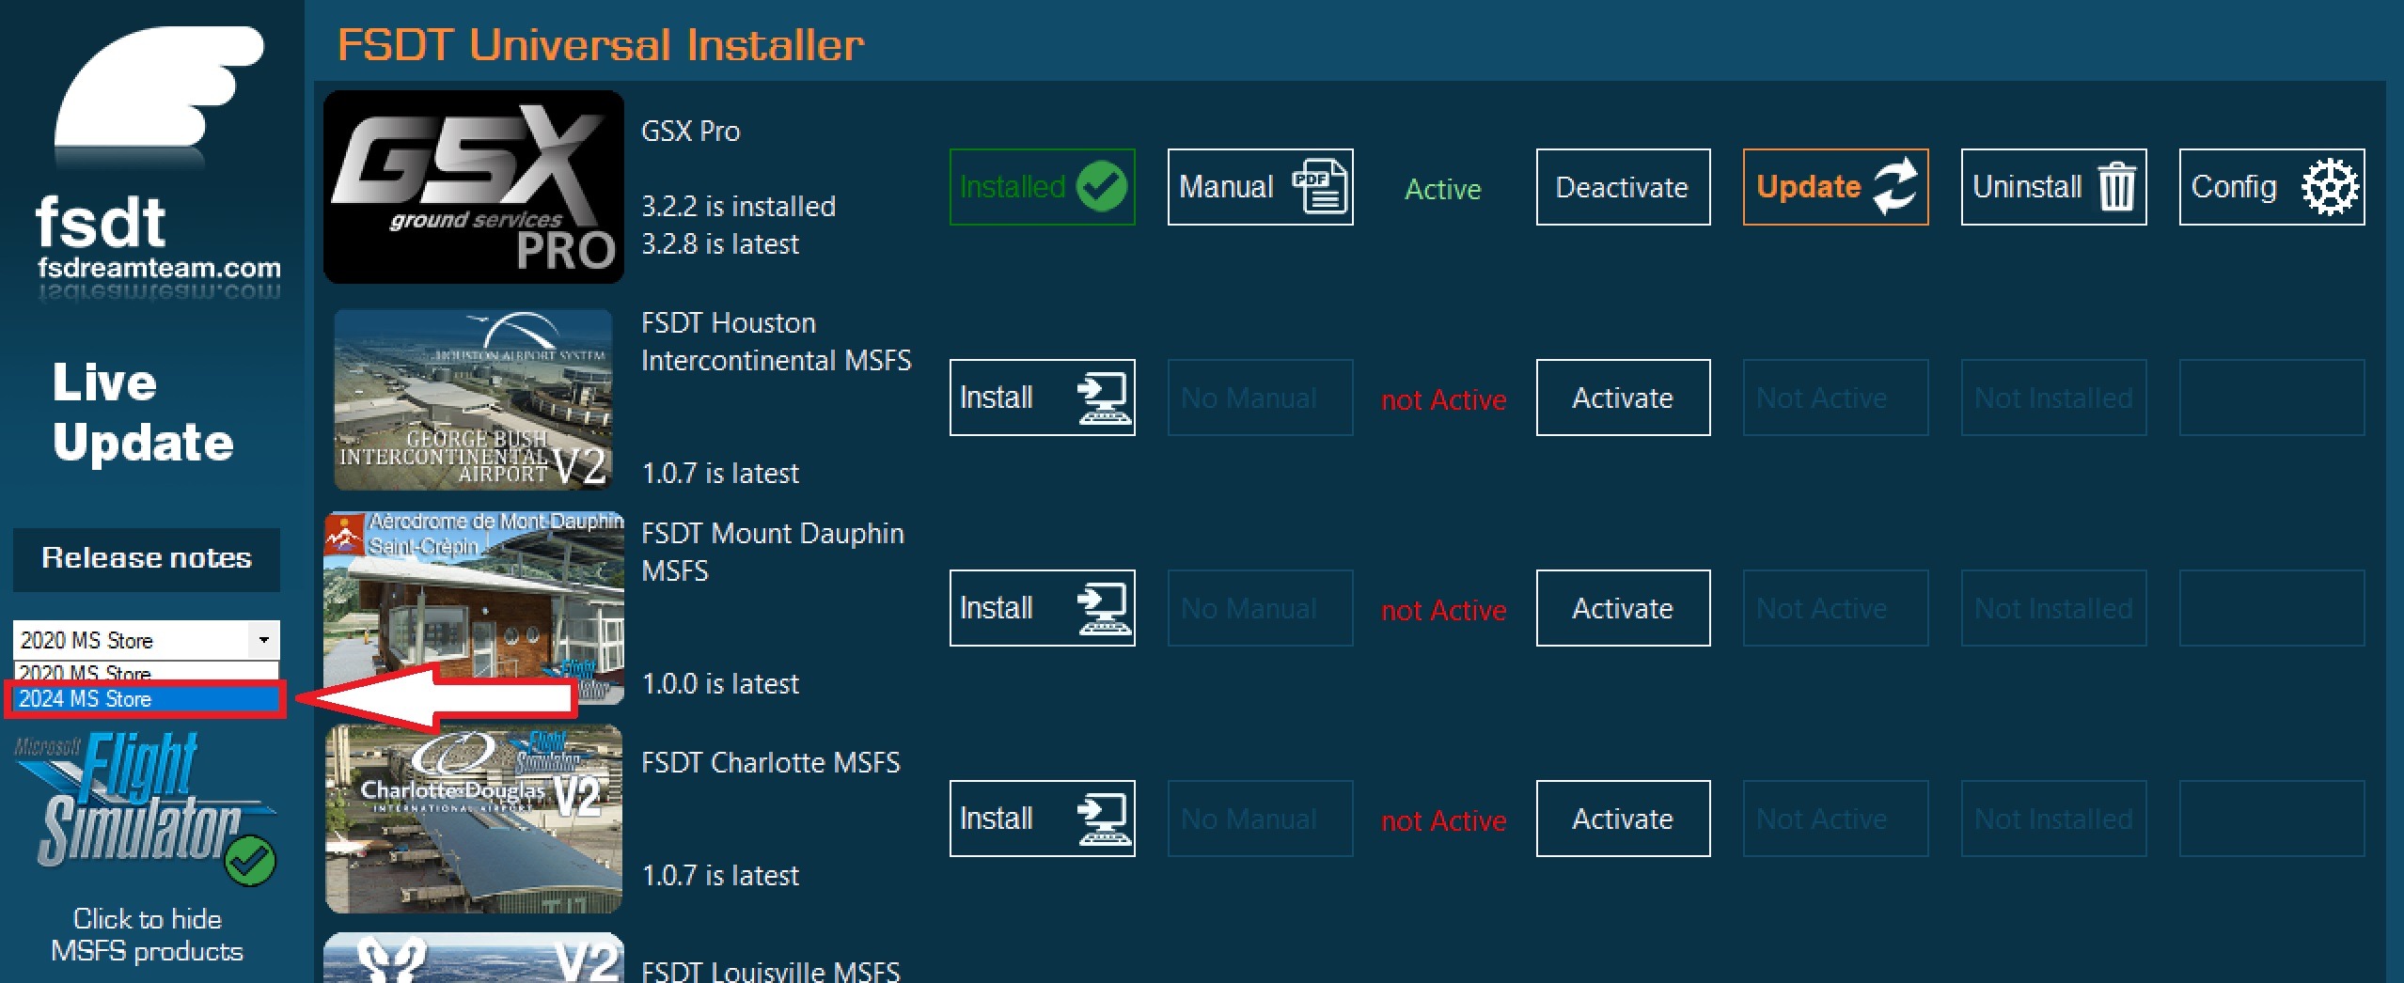Screen dimensions: 2404x983
Task: Open GSX Pro Config gear button
Action: [2271, 187]
